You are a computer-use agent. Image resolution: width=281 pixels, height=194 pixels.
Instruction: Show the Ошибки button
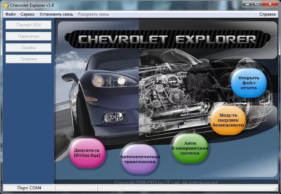click(x=28, y=48)
